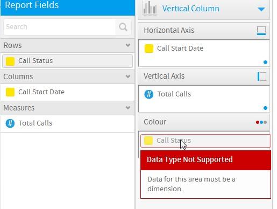Image resolution: width=277 pixels, height=209 pixels.
Task: Click yellow swatch next to Horizontal Axis Call Start Date
Action: pyautogui.click(x=149, y=48)
